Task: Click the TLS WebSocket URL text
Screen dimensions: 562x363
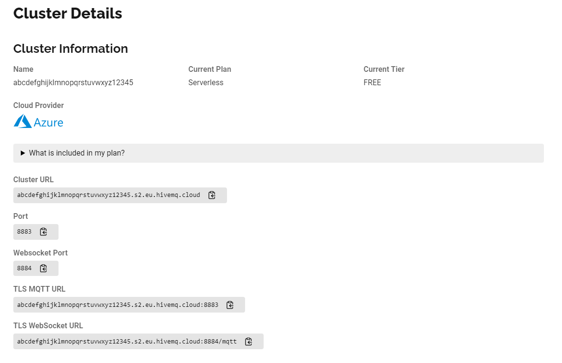Action: 127,342
